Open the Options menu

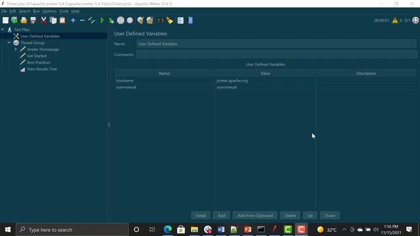[50, 11]
